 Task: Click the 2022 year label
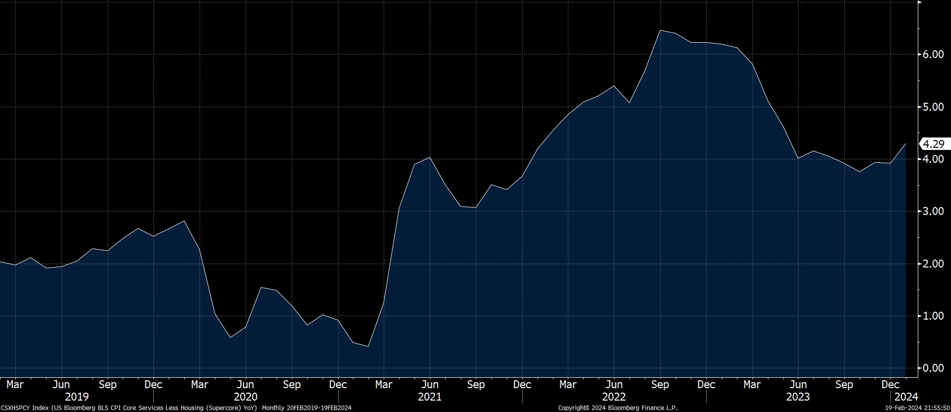click(x=614, y=397)
